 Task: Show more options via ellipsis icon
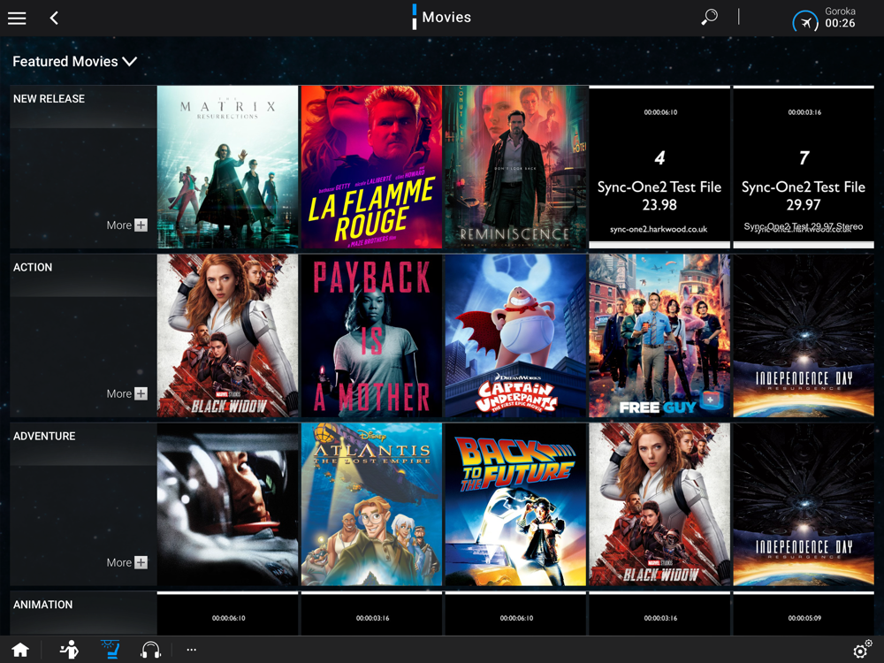tap(192, 650)
